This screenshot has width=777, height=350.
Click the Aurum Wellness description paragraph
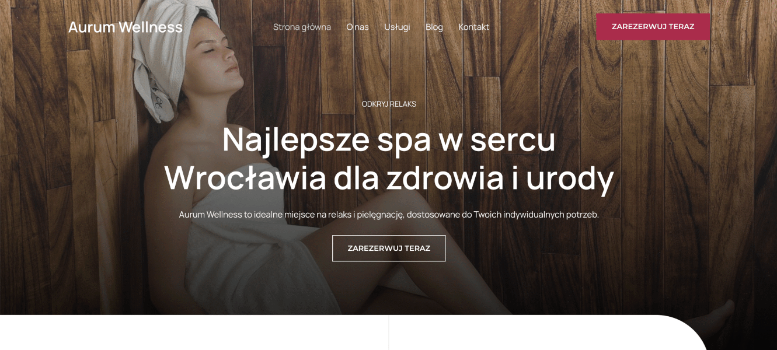(389, 215)
